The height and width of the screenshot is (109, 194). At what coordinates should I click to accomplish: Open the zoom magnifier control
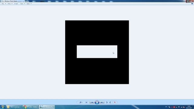pyautogui.click(x=81, y=102)
